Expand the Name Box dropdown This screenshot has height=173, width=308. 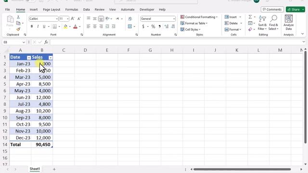[x=24, y=42]
